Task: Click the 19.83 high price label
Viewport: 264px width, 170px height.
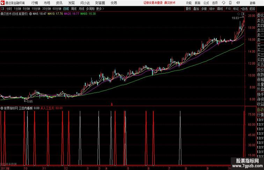Action: pos(235,18)
